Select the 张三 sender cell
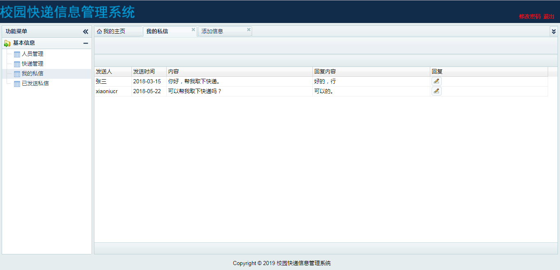The height and width of the screenshot is (270, 560). pyautogui.click(x=113, y=81)
